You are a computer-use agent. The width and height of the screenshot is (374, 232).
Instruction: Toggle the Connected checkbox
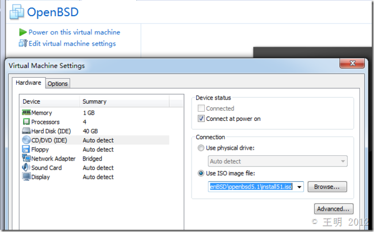(201, 108)
